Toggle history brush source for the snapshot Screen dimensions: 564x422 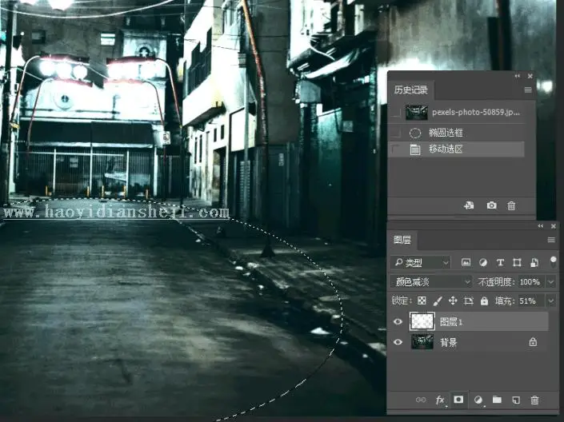pos(396,113)
